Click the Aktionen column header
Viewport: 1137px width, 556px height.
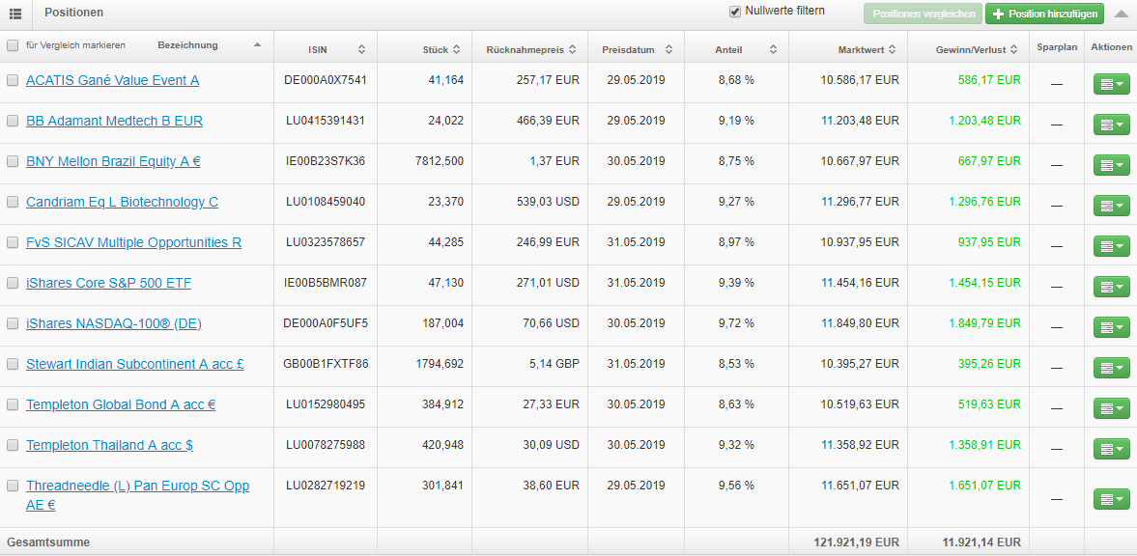tap(1111, 45)
